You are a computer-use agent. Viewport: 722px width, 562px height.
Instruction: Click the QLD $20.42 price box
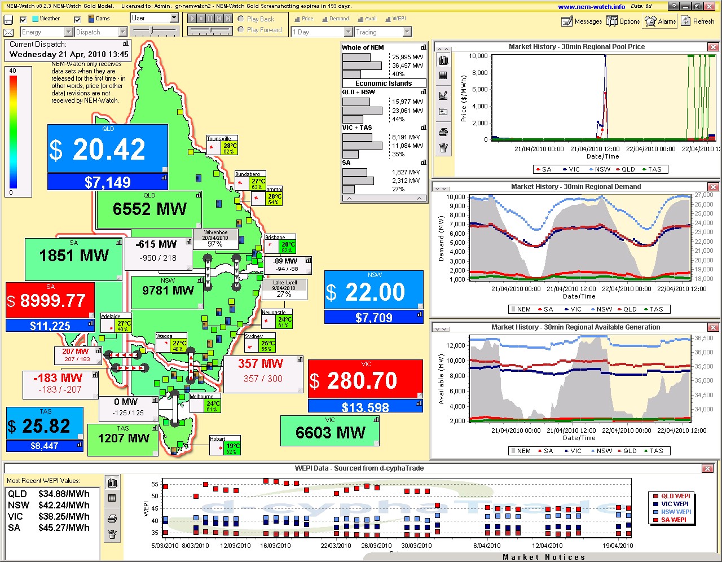click(x=108, y=149)
